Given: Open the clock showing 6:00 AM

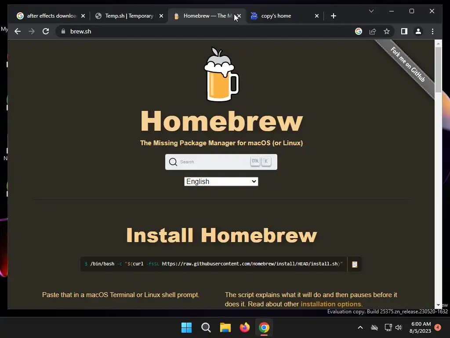Looking at the screenshot, I should click(420, 327).
